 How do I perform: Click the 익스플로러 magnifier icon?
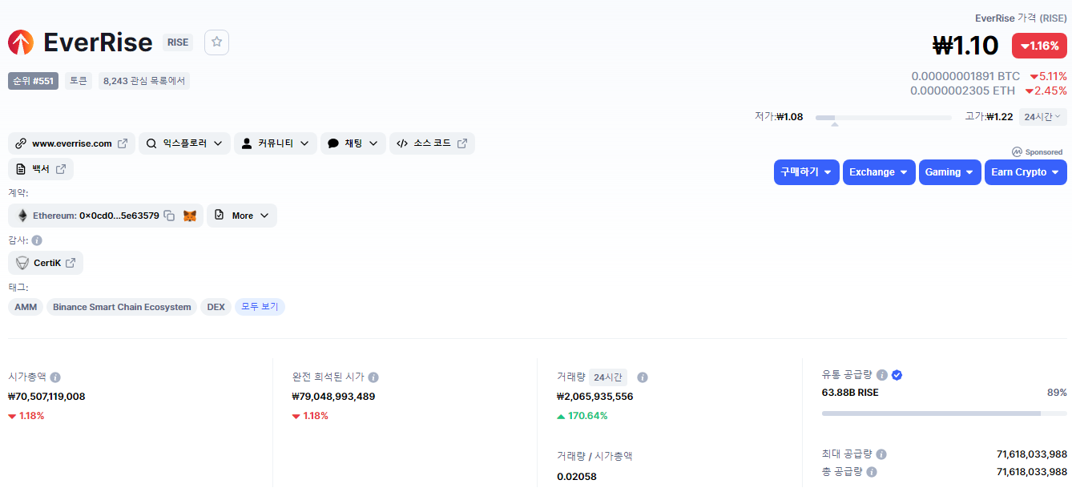click(151, 143)
